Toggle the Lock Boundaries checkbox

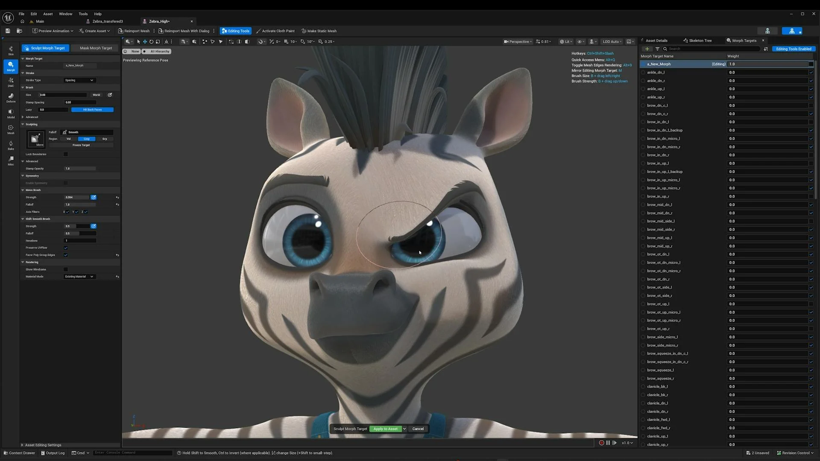click(66, 154)
